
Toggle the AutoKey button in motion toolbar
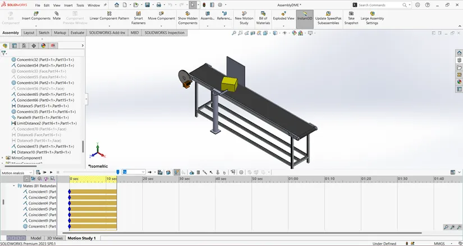tap(177, 172)
